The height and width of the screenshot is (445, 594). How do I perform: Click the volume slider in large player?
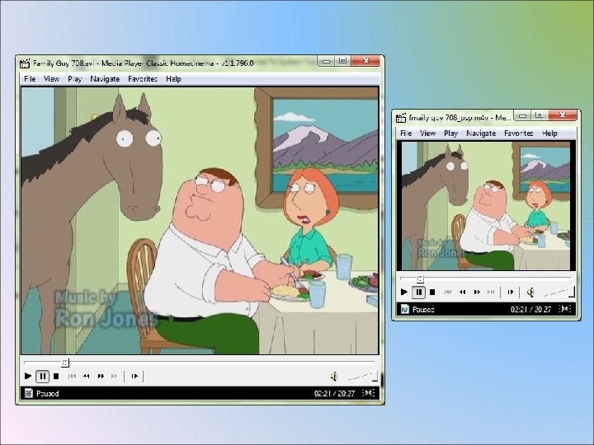click(362, 376)
